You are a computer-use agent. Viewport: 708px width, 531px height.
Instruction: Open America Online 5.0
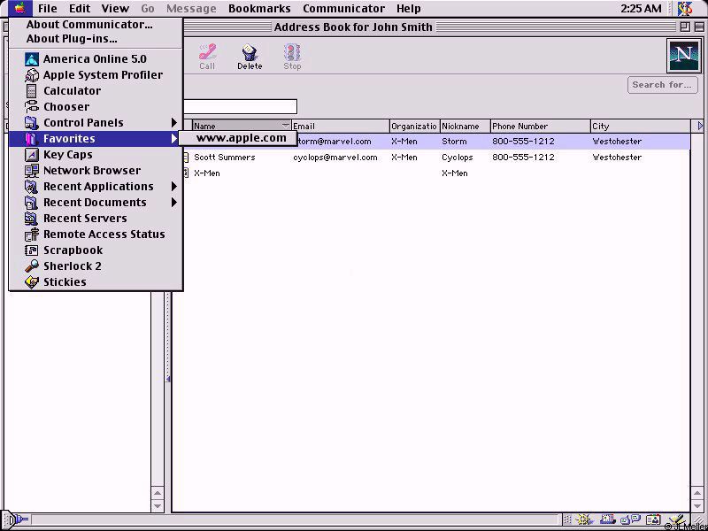coord(95,59)
